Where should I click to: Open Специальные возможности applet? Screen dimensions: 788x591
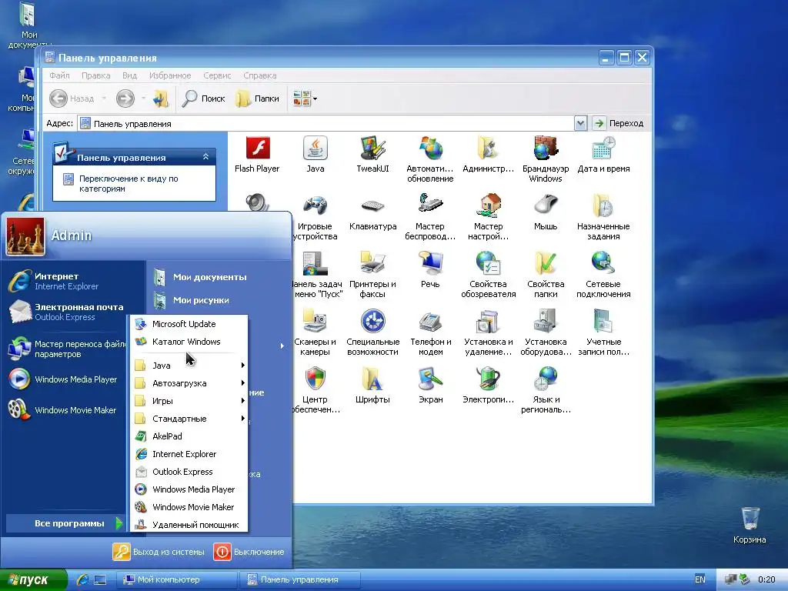click(x=373, y=332)
